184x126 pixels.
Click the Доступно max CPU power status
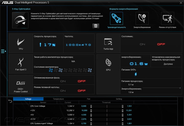(x=168, y=64)
